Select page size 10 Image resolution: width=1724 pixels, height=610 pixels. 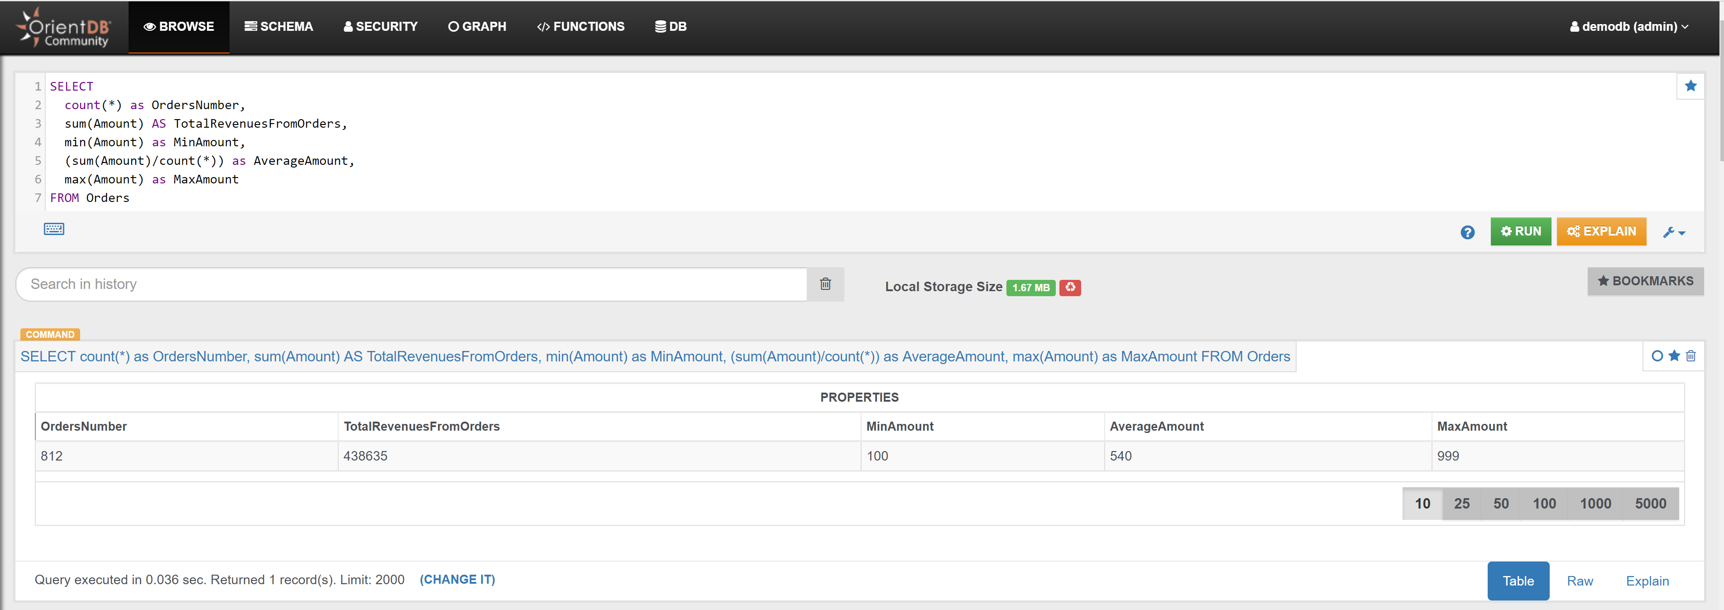[x=1422, y=504]
